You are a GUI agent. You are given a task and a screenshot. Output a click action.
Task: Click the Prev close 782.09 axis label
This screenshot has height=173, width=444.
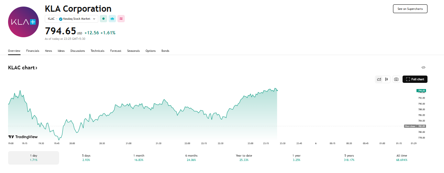pos(415,126)
